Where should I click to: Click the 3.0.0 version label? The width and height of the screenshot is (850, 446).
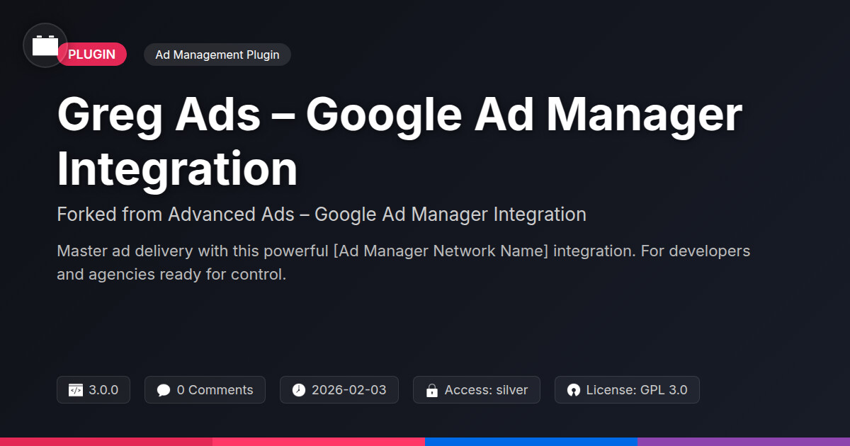(103, 390)
